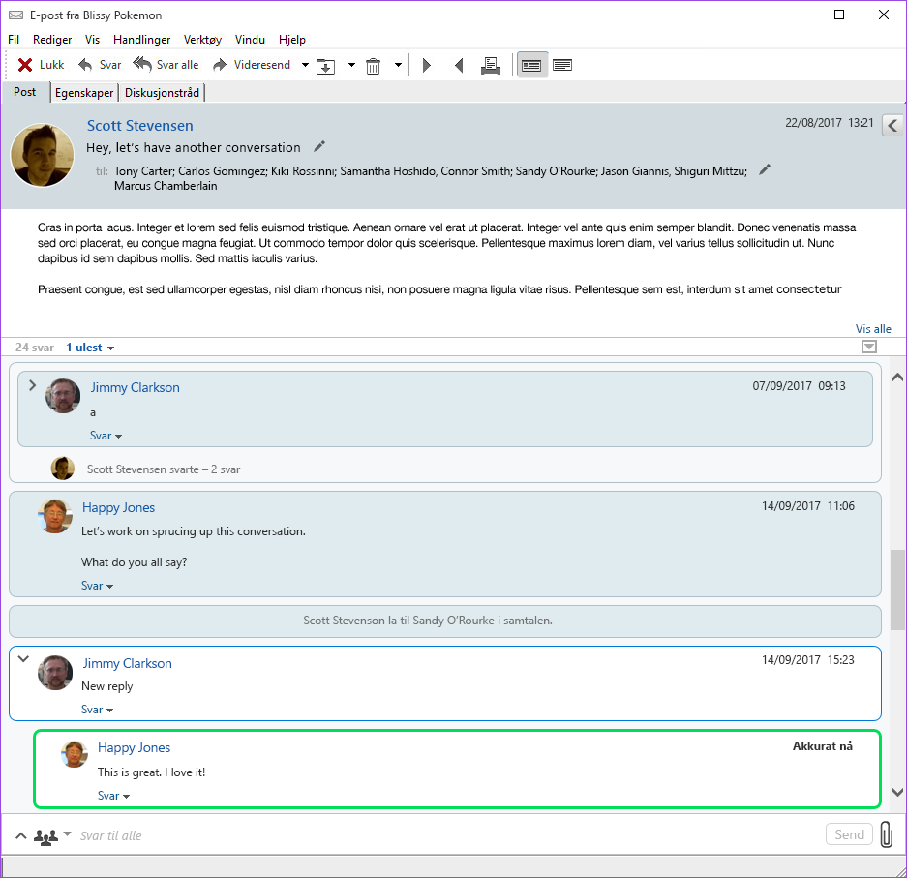Toggle the reply filter funnel icon
This screenshot has height=878, width=907.
tap(869, 347)
